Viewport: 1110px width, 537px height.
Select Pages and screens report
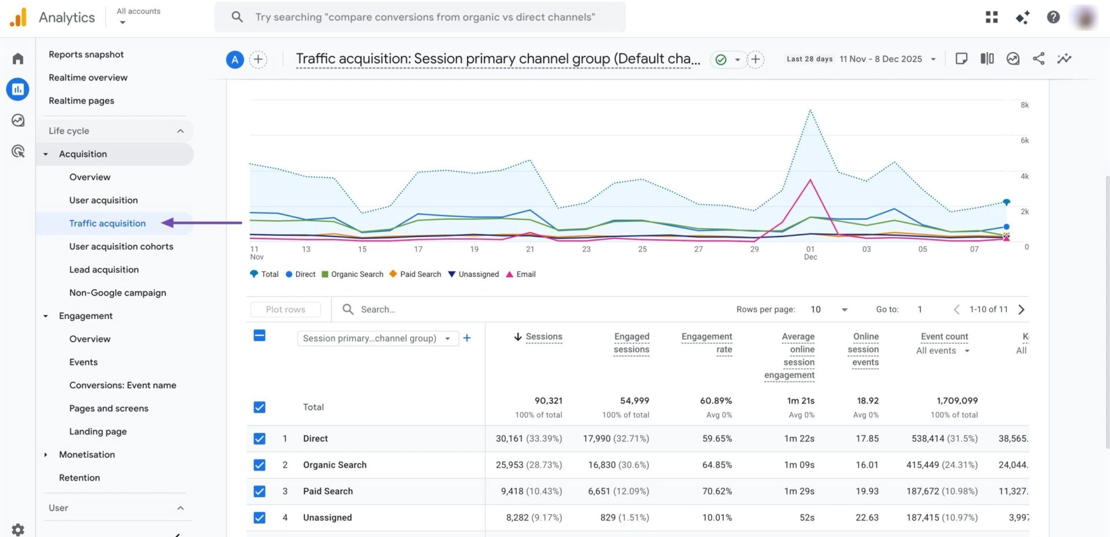click(109, 408)
